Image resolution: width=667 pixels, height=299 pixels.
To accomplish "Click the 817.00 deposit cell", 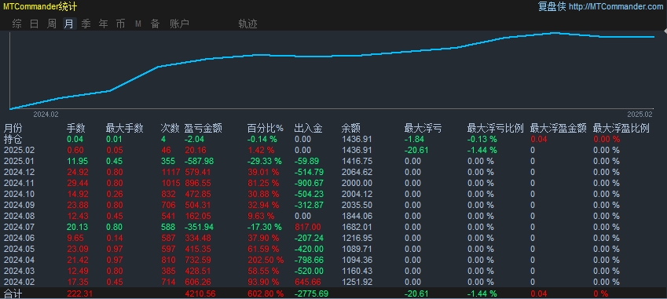I will [307, 228].
